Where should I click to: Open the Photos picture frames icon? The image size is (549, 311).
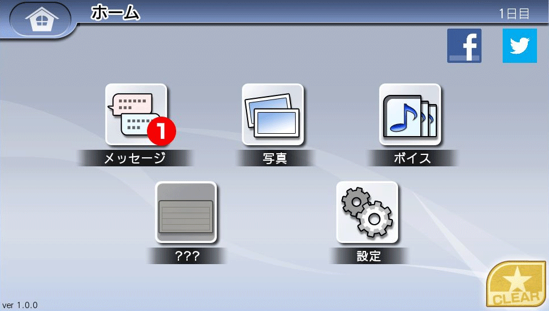click(x=273, y=114)
